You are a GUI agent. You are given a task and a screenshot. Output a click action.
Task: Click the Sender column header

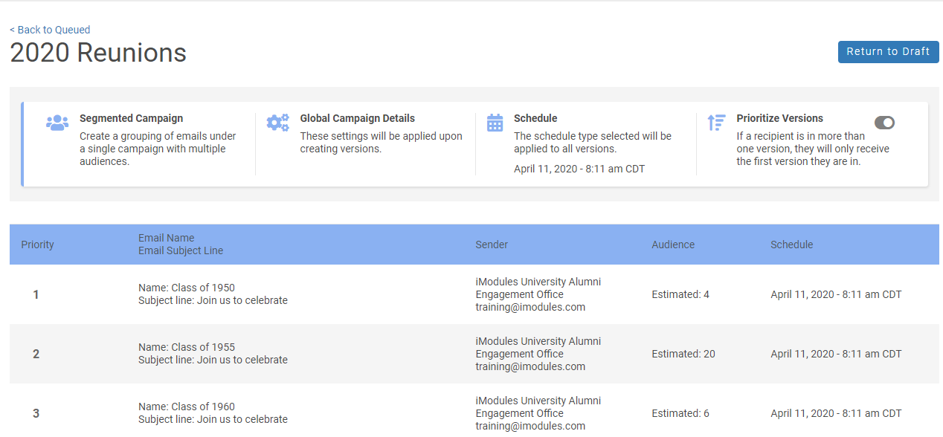coord(492,245)
